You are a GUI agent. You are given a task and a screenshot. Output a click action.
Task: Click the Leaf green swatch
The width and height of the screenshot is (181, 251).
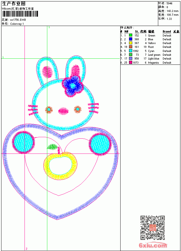click(131, 55)
